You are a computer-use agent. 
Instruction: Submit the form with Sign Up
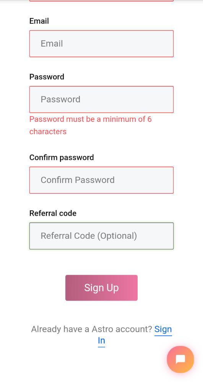tap(101, 288)
